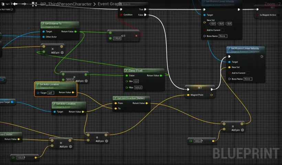Edit the New Vel X value on upper node
282x165 pixels.
(213, 23)
